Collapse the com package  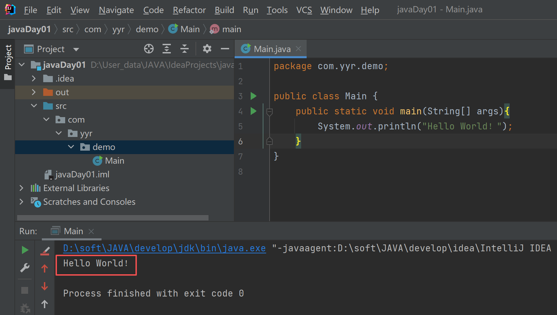point(47,119)
